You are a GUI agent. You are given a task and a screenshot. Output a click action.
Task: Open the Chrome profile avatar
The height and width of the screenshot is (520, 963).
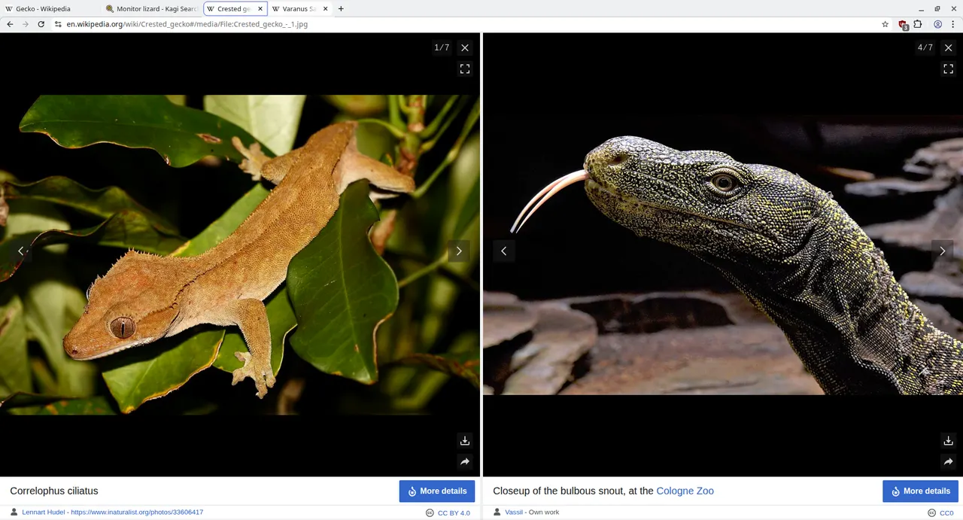[x=938, y=24]
